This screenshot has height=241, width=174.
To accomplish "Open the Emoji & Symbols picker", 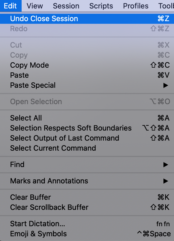I will [38, 234].
